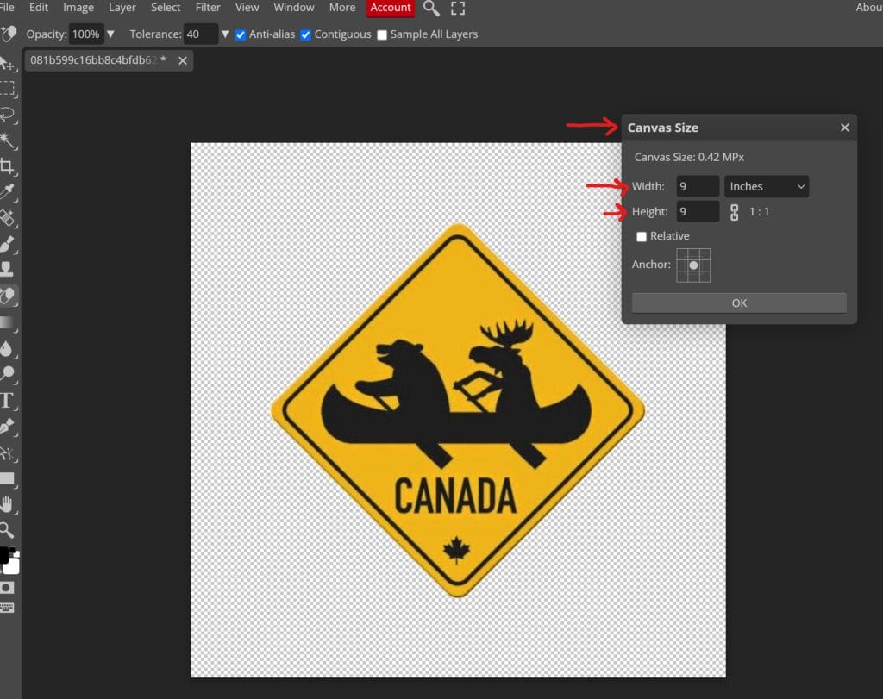Open the View menu
The image size is (883, 699).
click(x=247, y=7)
